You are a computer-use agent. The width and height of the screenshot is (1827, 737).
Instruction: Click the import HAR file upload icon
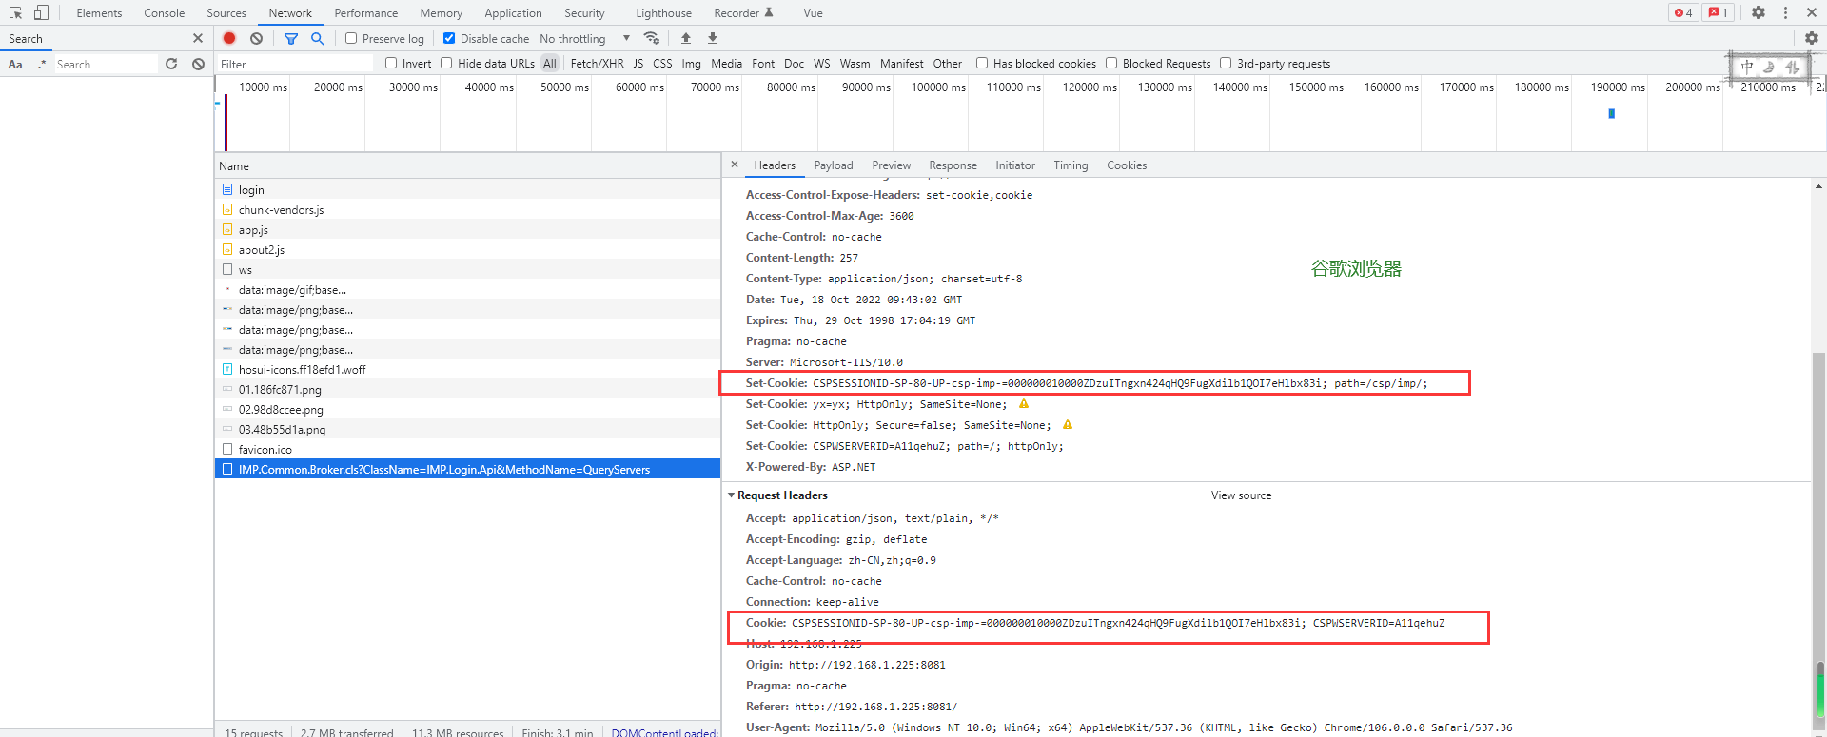pyautogui.click(x=686, y=38)
